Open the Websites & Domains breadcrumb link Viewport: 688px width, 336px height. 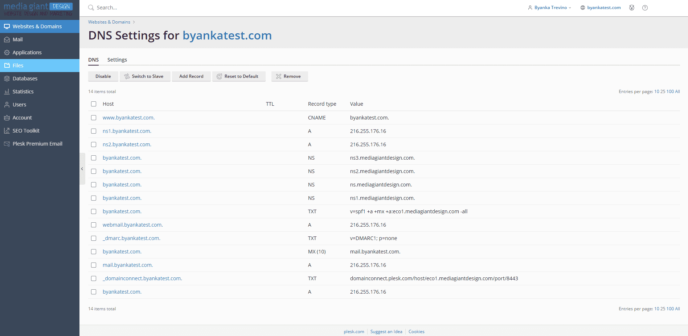coord(109,22)
